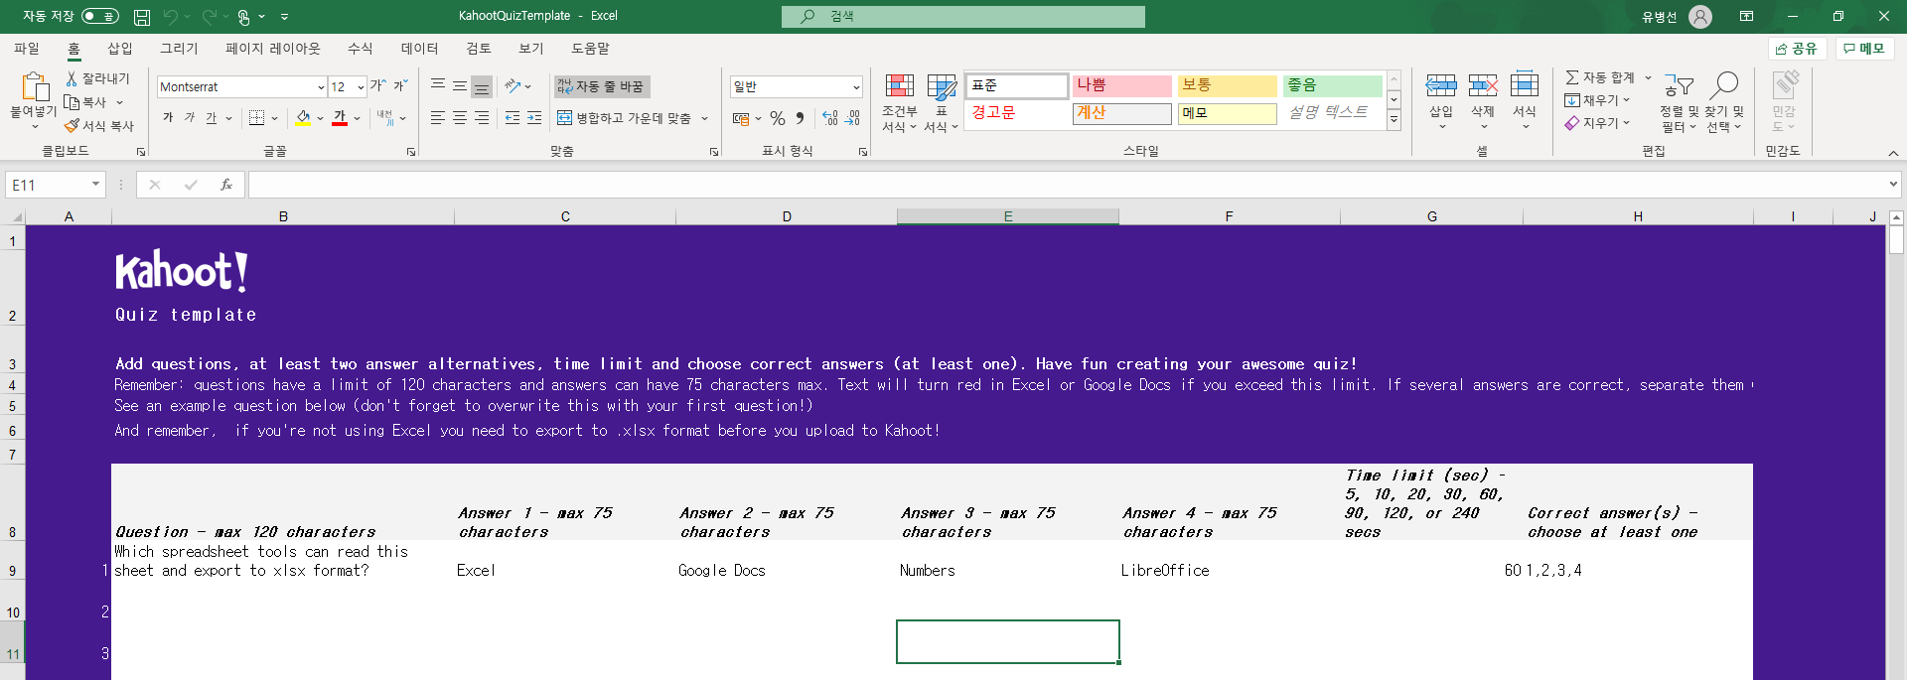1907x680 pixels.
Task: Open Sort and Filter
Action: coord(1679,102)
